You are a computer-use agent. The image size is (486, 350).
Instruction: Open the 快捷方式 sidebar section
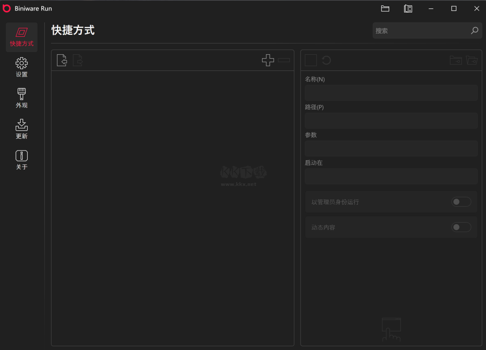(x=21, y=37)
